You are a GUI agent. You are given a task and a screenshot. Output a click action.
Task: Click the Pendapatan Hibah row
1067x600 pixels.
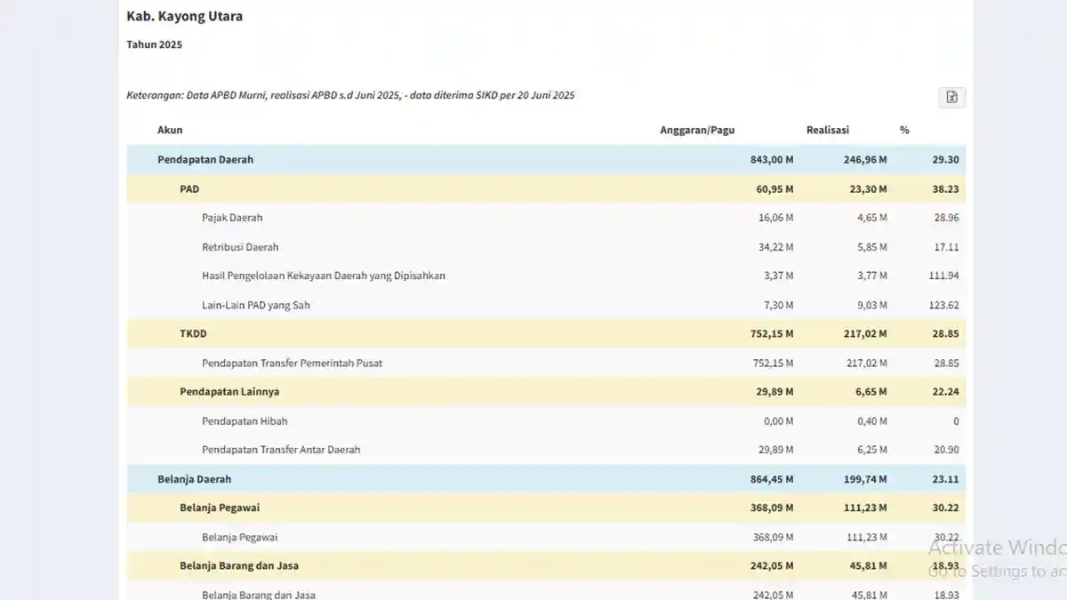tap(546, 420)
